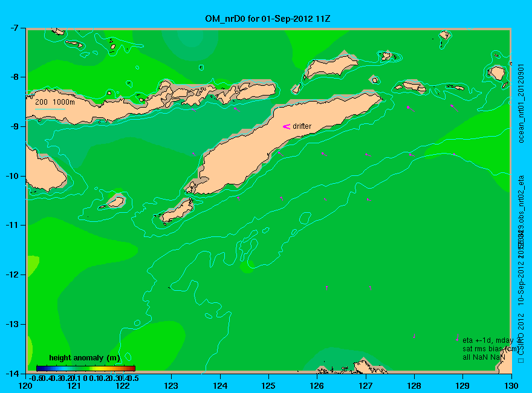Screen dimensions: 532x393
Task: Click the y-axis label '-9'
Action: pyautogui.click(x=15, y=126)
